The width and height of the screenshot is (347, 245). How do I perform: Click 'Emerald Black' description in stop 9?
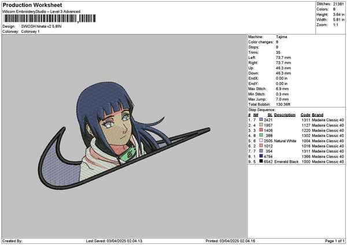point(286,162)
